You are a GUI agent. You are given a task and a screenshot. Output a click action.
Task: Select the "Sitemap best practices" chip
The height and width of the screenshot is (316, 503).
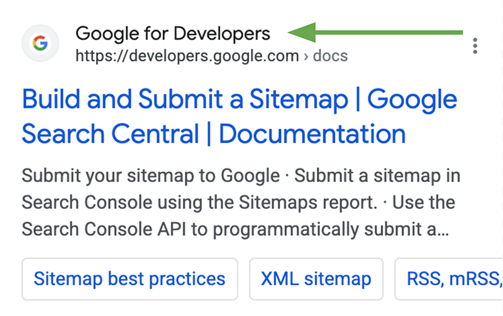pos(130,278)
